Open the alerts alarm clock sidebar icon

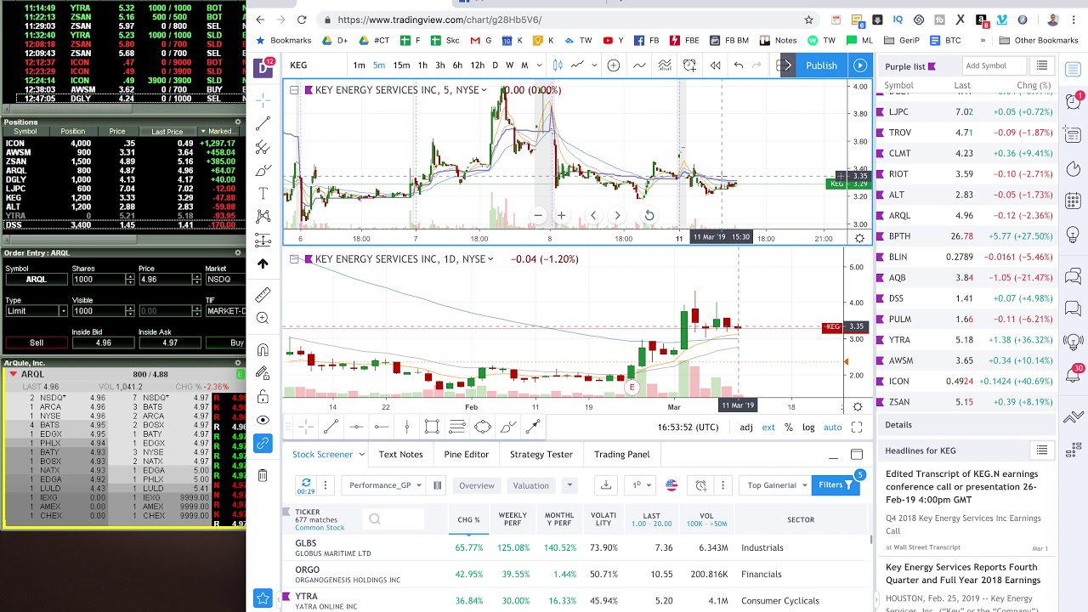tap(1073, 100)
